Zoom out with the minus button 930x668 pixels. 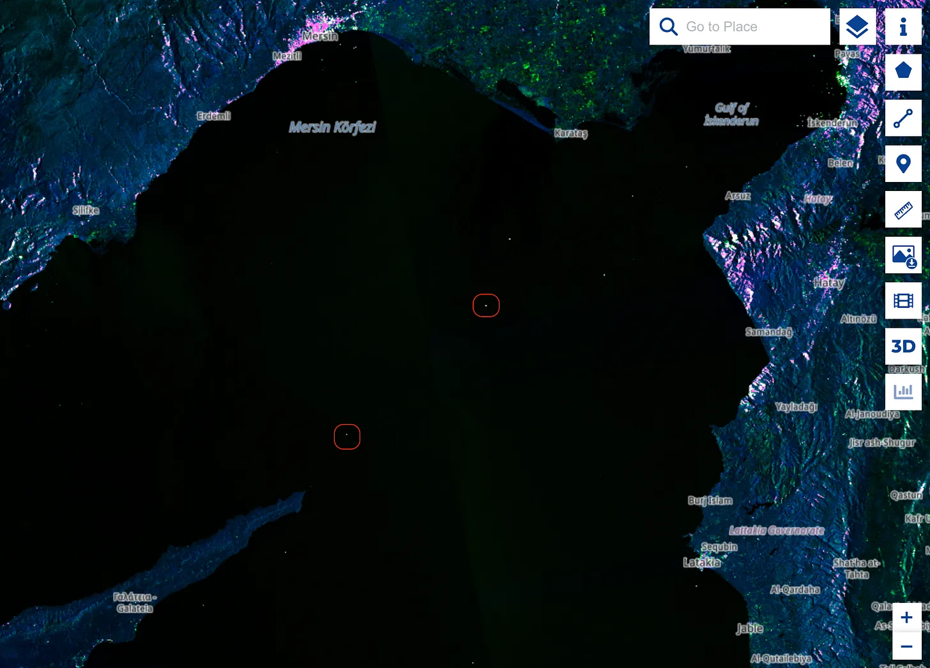click(906, 646)
